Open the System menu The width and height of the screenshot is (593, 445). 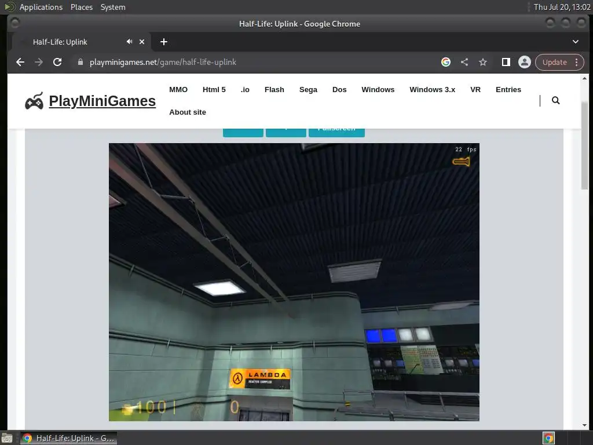113,7
